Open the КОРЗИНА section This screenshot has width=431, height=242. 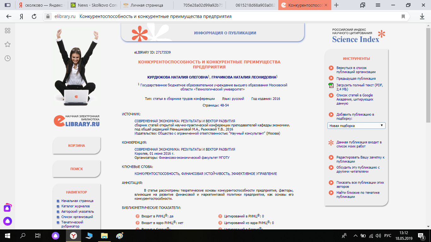pos(76,146)
